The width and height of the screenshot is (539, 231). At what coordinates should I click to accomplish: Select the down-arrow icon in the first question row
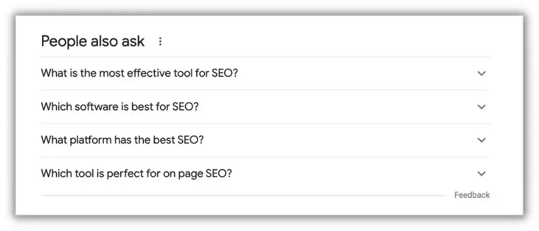(x=481, y=73)
